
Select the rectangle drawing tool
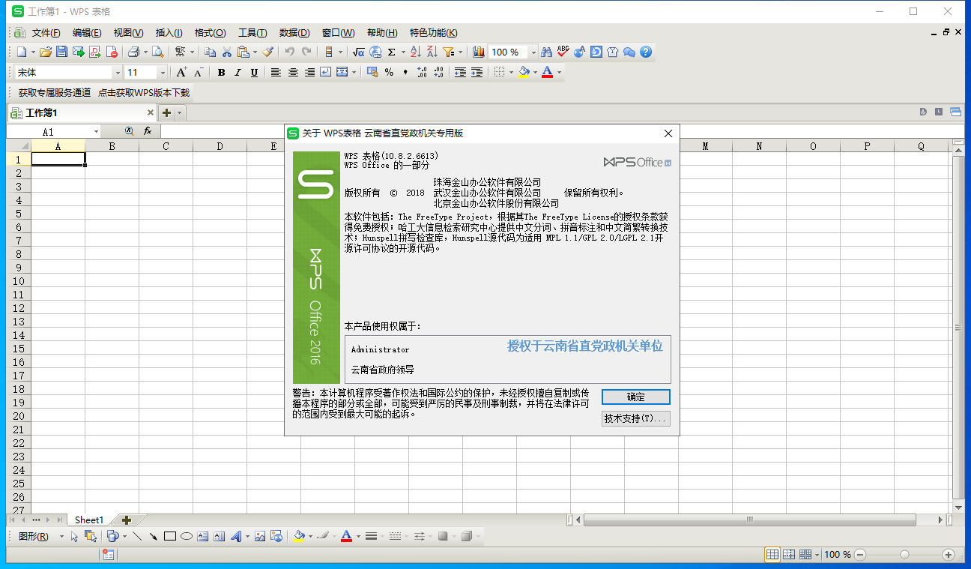click(x=170, y=536)
